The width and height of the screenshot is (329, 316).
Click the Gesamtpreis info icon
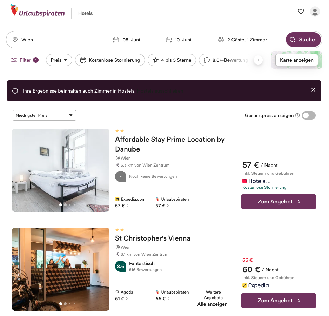(297, 115)
